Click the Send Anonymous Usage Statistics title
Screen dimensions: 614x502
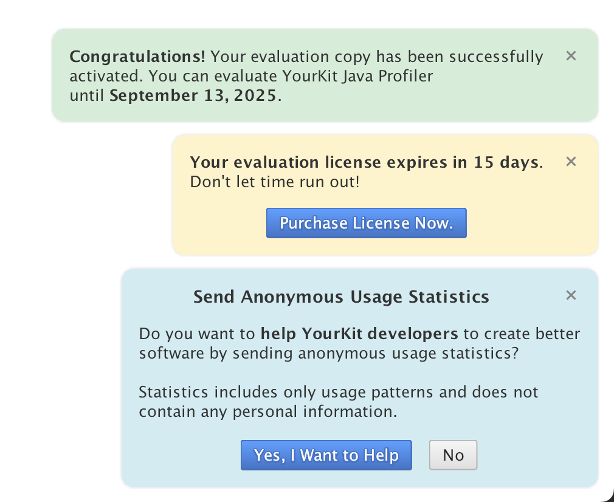(341, 297)
